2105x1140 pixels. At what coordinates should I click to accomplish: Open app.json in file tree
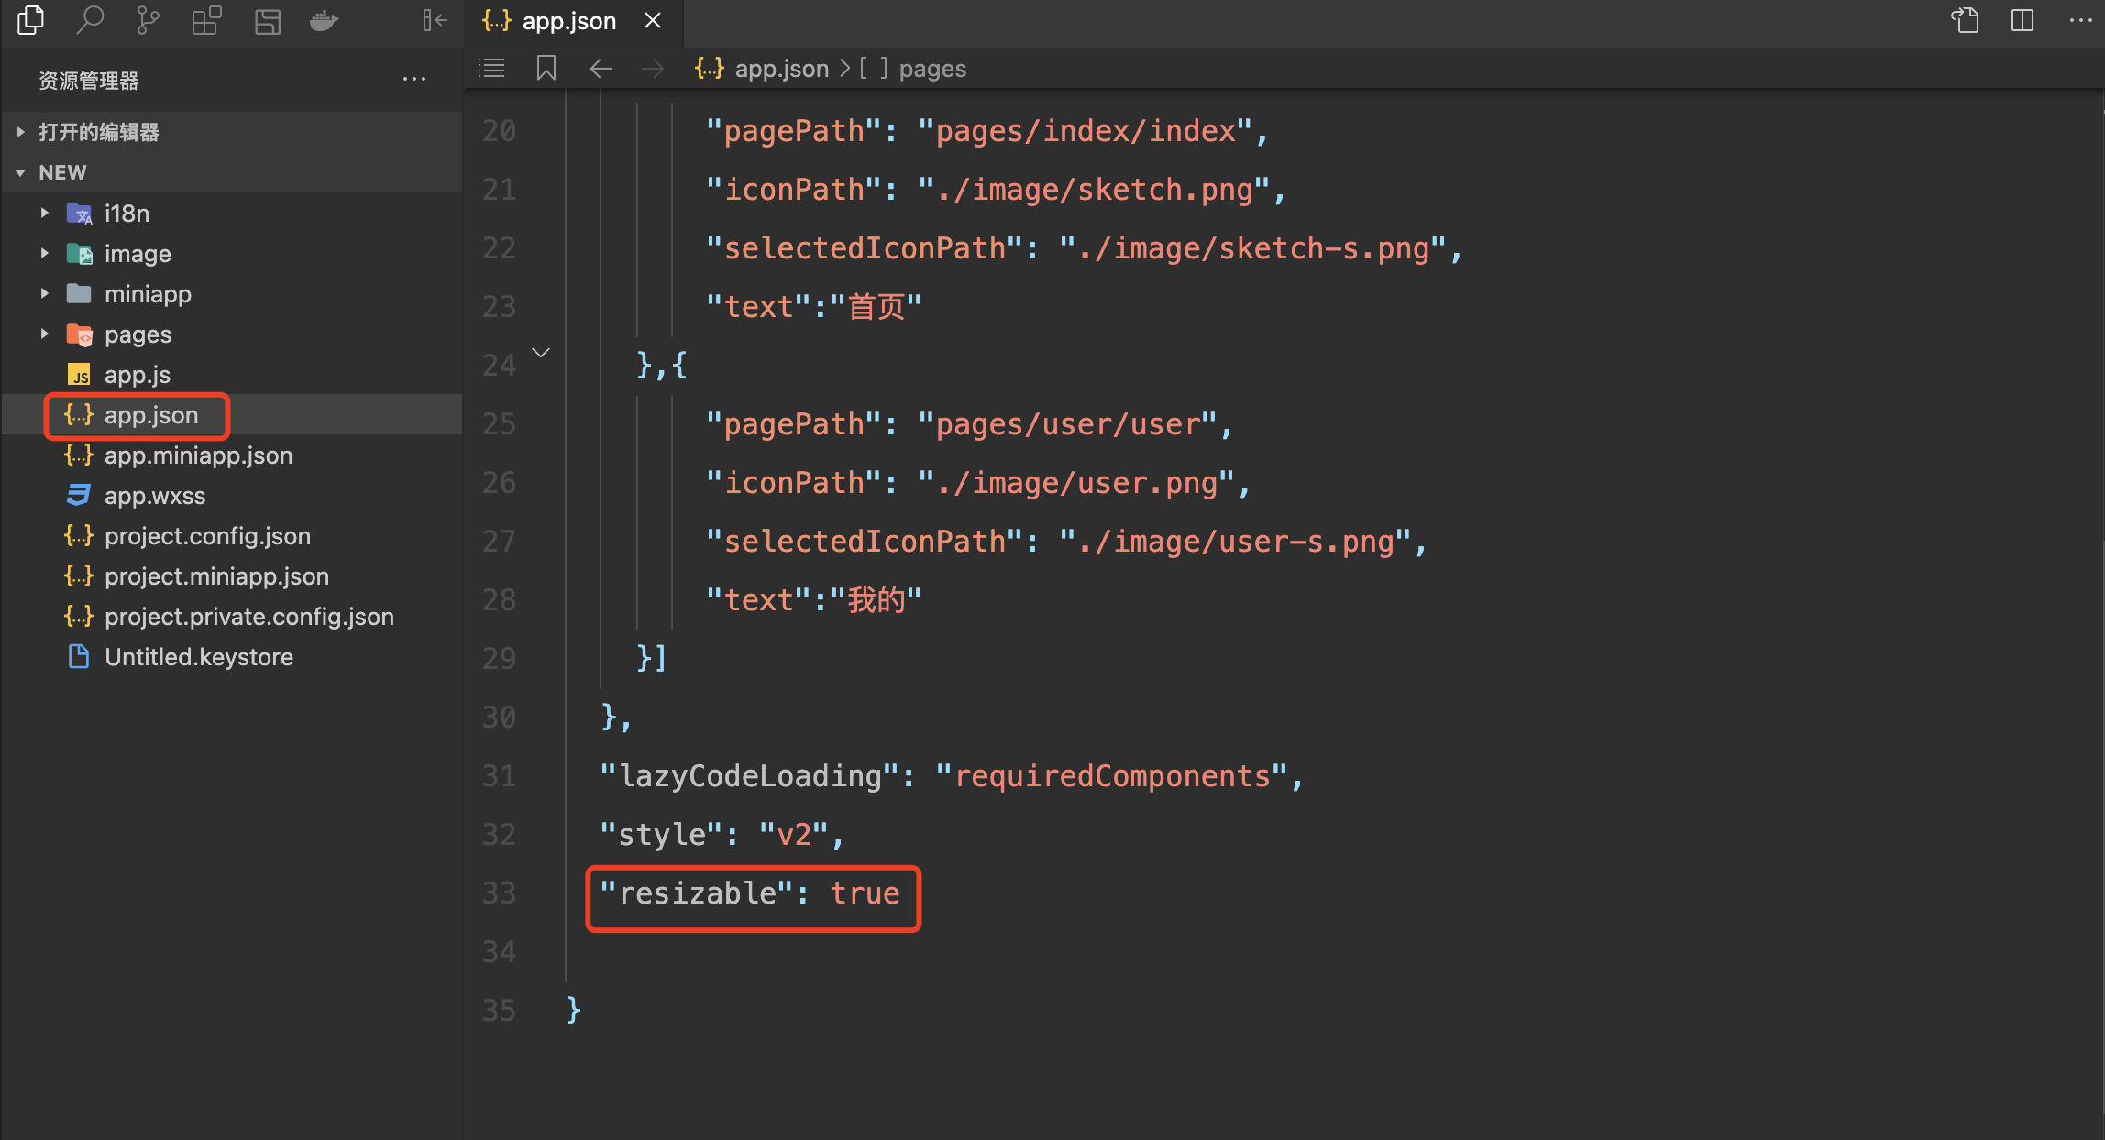tap(231, 414)
